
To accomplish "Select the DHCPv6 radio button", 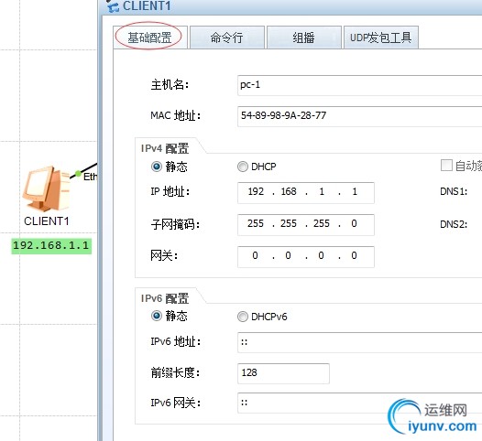I will point(243,317).
